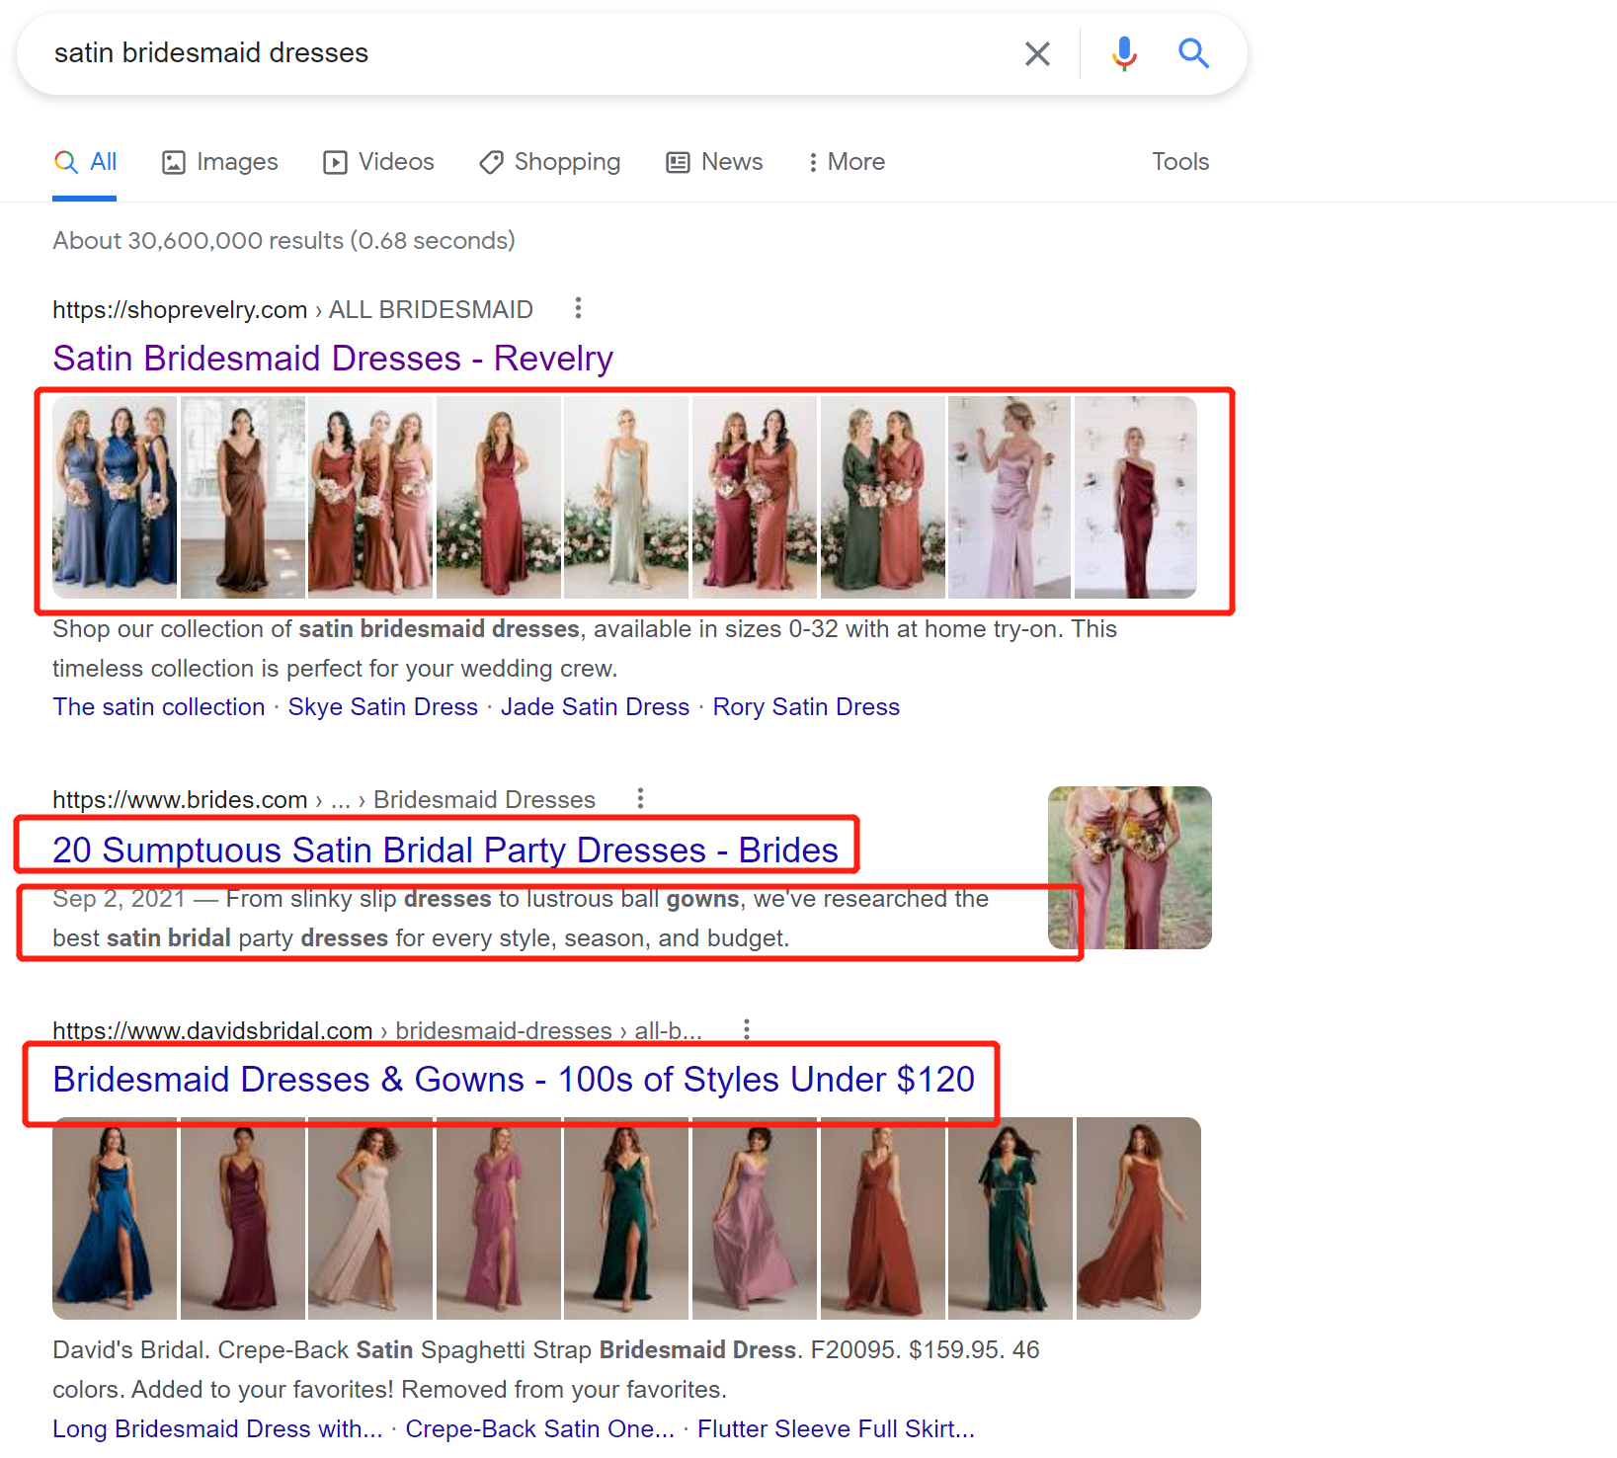Open the Flutter Sleeve Full Skirt sitelink
The image size is (1617, 1458).
(x=836, y=1428)
